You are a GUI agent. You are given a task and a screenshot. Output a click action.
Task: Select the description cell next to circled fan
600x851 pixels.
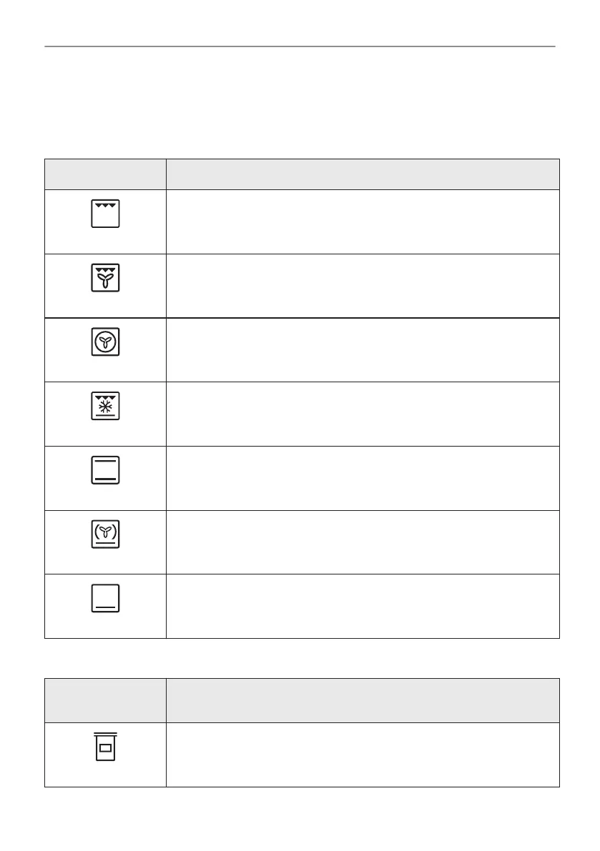pyautogui.click(x=362, y=349)
